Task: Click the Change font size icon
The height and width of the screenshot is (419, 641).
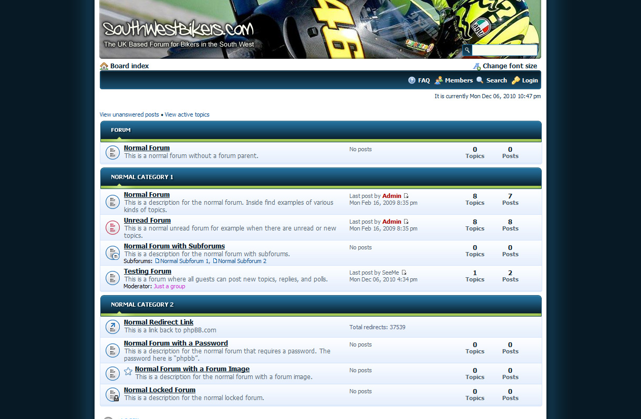Action: [x=477, y=66]
